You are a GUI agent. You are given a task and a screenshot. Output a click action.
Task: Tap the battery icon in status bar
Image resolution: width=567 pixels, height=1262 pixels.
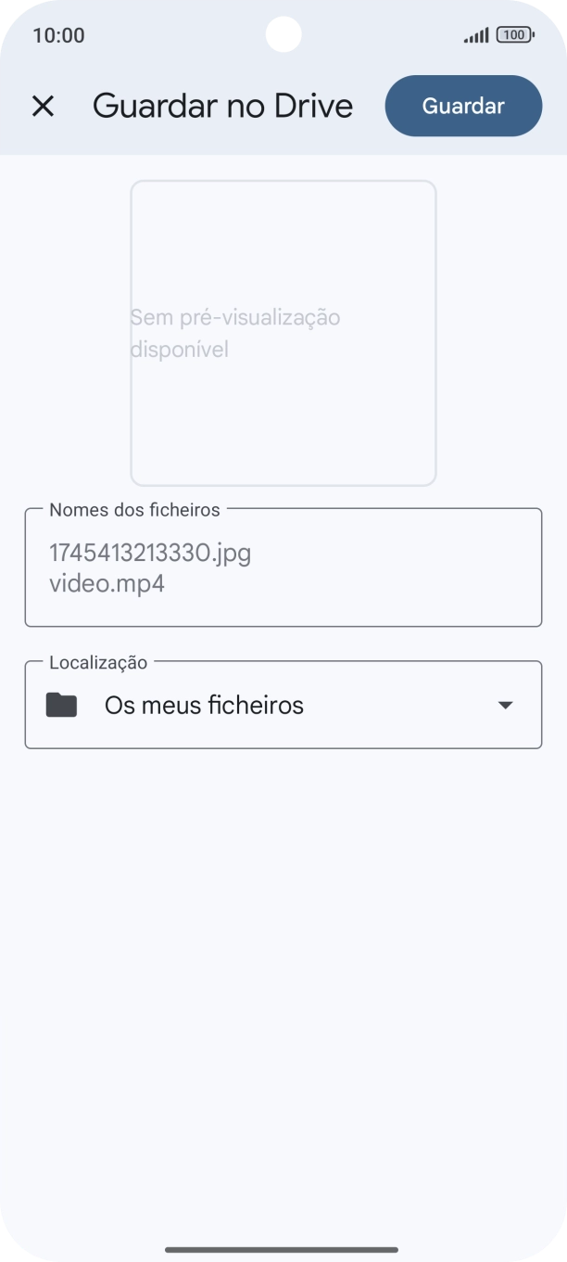click(x=514, y=35)
